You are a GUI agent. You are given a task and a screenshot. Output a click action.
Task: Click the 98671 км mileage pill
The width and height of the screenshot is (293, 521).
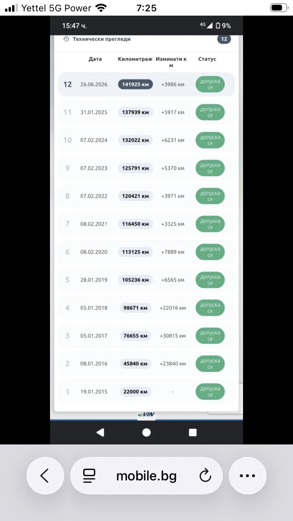(x=136, y=308)
